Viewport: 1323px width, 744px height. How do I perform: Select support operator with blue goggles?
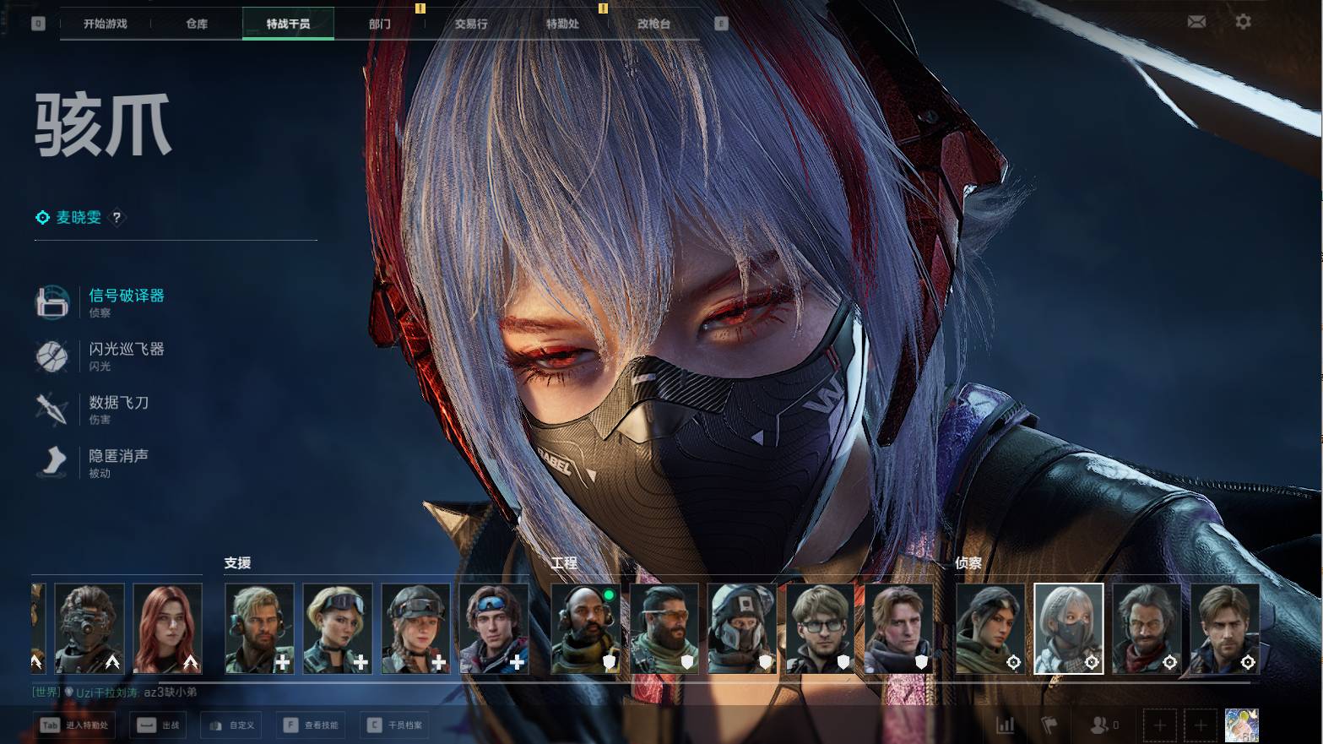[x=494, y=629]
